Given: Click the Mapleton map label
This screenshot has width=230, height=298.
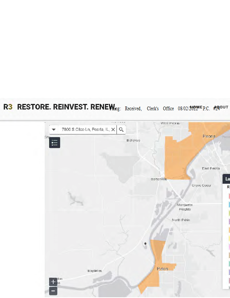Looking at the screenshot, I should (95, 271).
